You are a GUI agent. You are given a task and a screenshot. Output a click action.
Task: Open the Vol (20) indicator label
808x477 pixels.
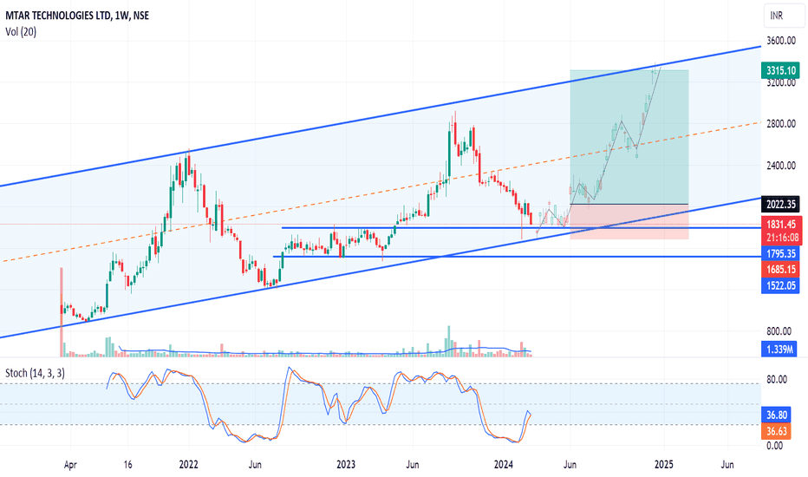coord(21,32)
